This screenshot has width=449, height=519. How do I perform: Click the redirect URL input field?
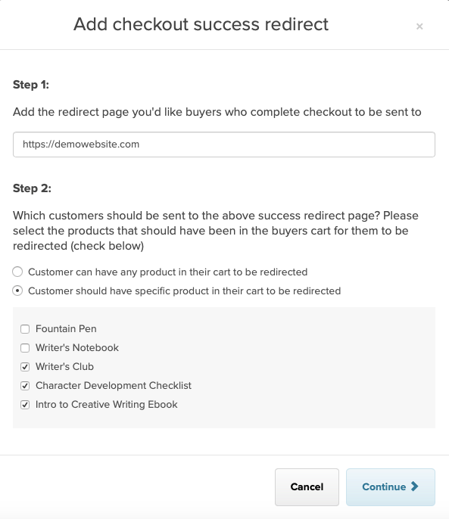click(x=224, y=145)
